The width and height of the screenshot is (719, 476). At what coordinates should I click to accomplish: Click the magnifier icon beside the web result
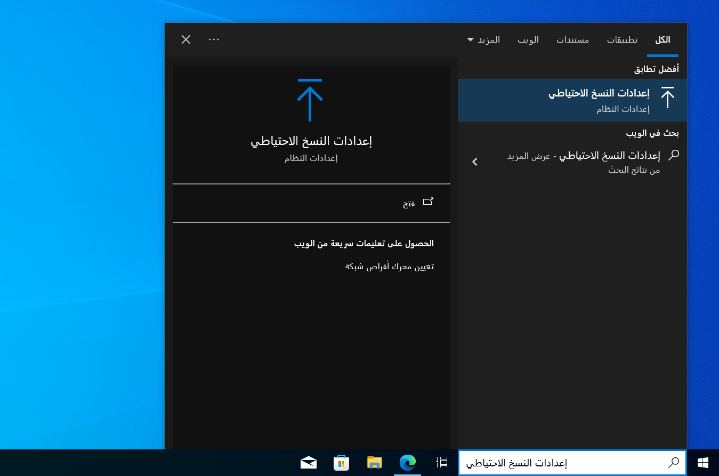click(674, 155)
